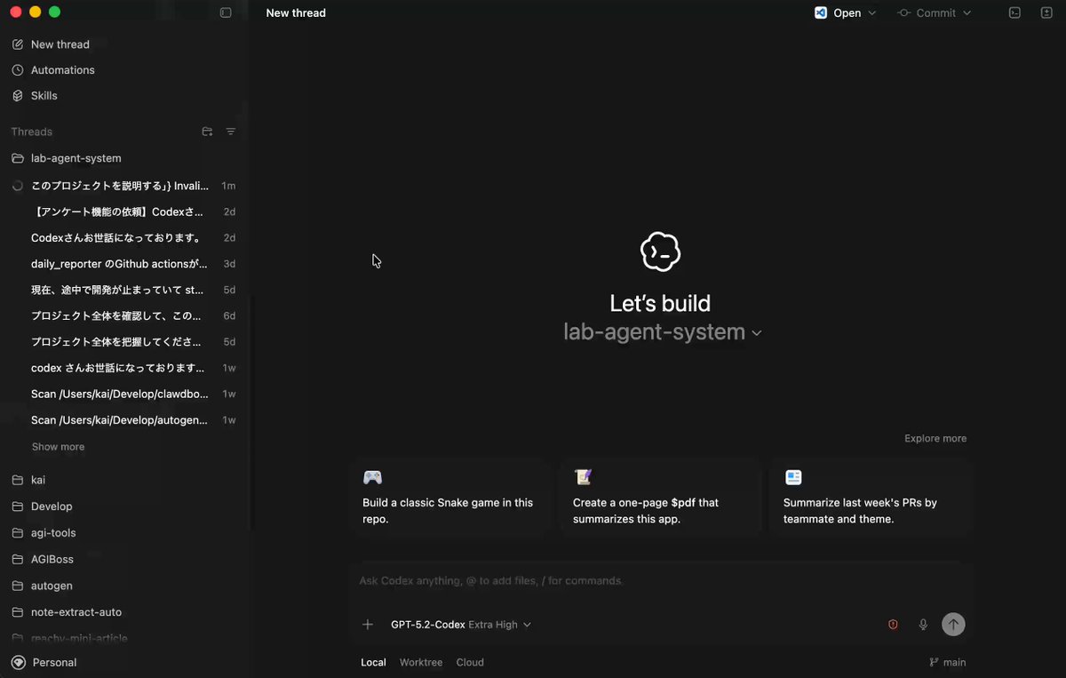Screen dimensions: 1066x678
Task: Click the Codex cloud logo in center
Action: [660, 252]
